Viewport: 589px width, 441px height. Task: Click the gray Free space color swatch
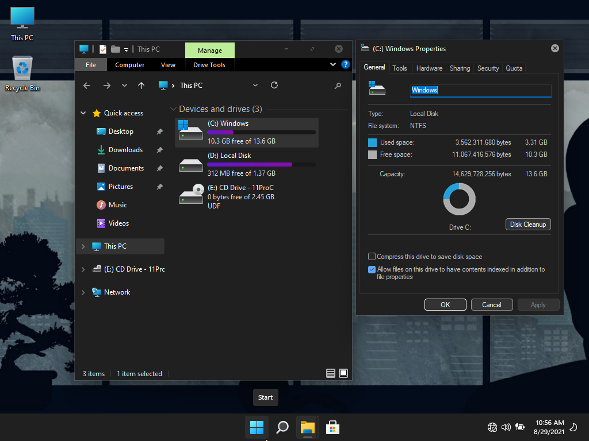click(372, 154)
